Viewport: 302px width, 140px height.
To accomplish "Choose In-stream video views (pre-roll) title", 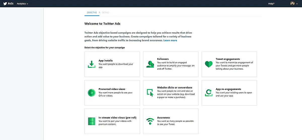I will (118, 118).
